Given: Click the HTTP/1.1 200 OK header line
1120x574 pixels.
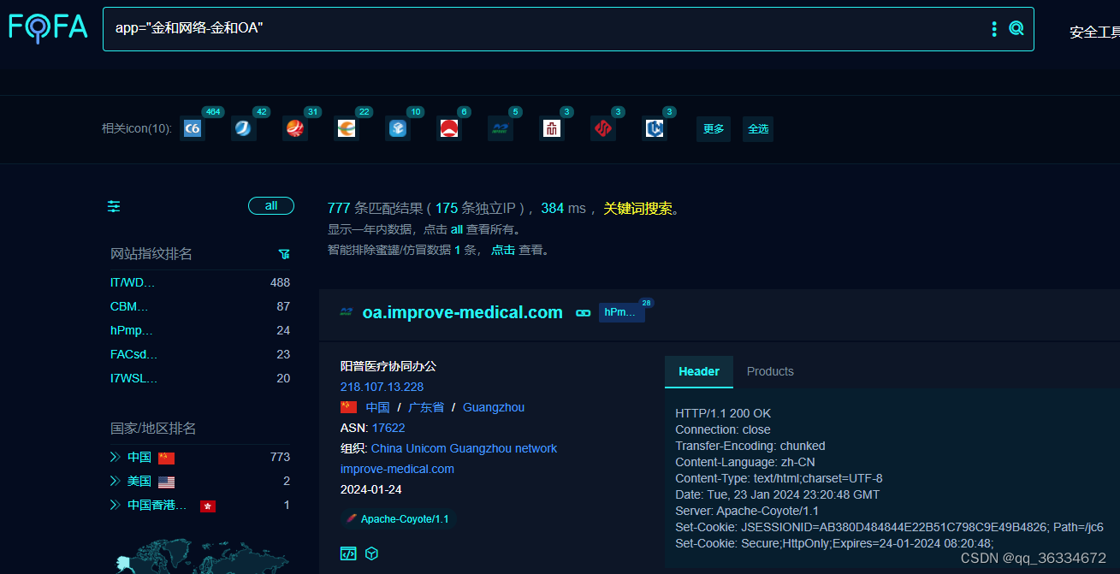Looking at the screenshot, I should coord(723,413).
